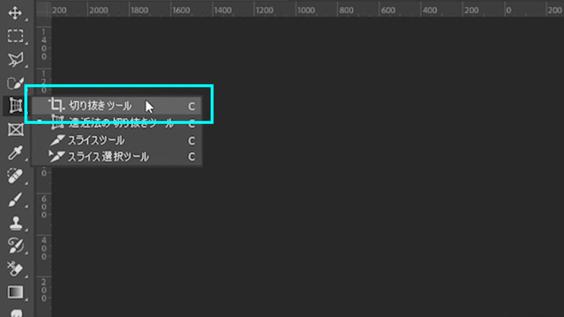
Task: Select the Gradient tool
Action: pos(15,292)
